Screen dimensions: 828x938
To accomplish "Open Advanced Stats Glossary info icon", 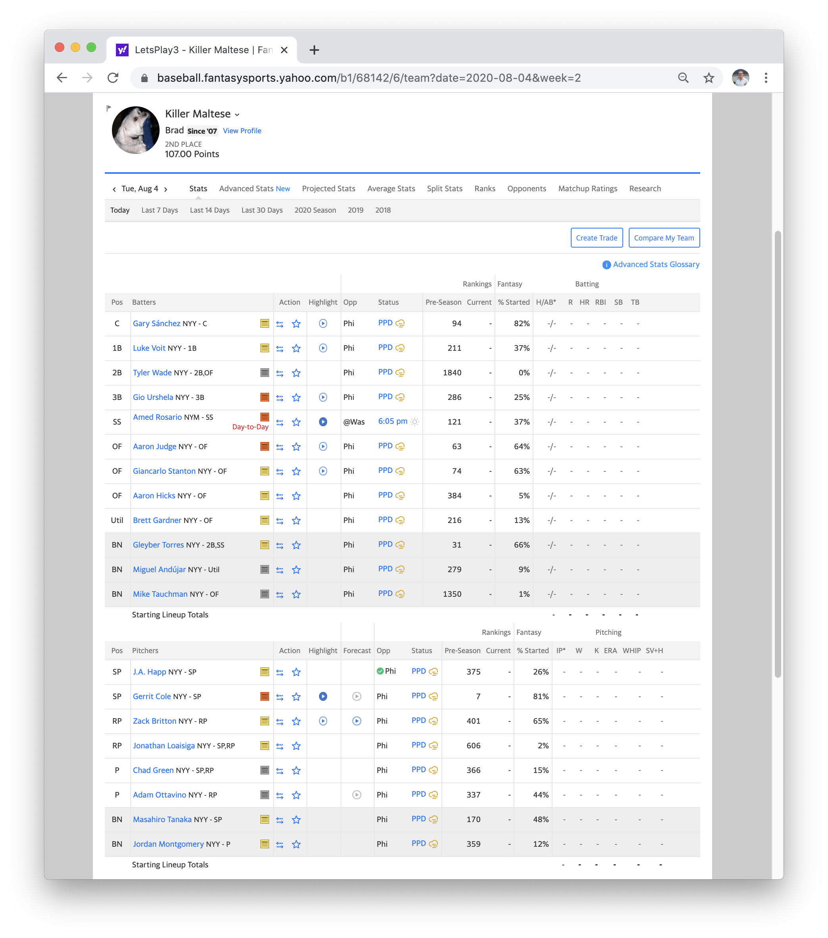I will pos(606,265).
